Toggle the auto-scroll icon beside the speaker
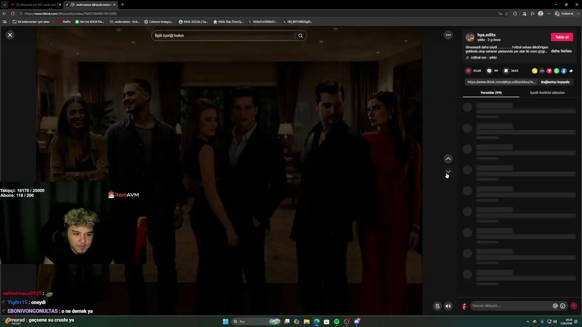The width and height of the screenshot is (582, 327). (x=437, y=306)
